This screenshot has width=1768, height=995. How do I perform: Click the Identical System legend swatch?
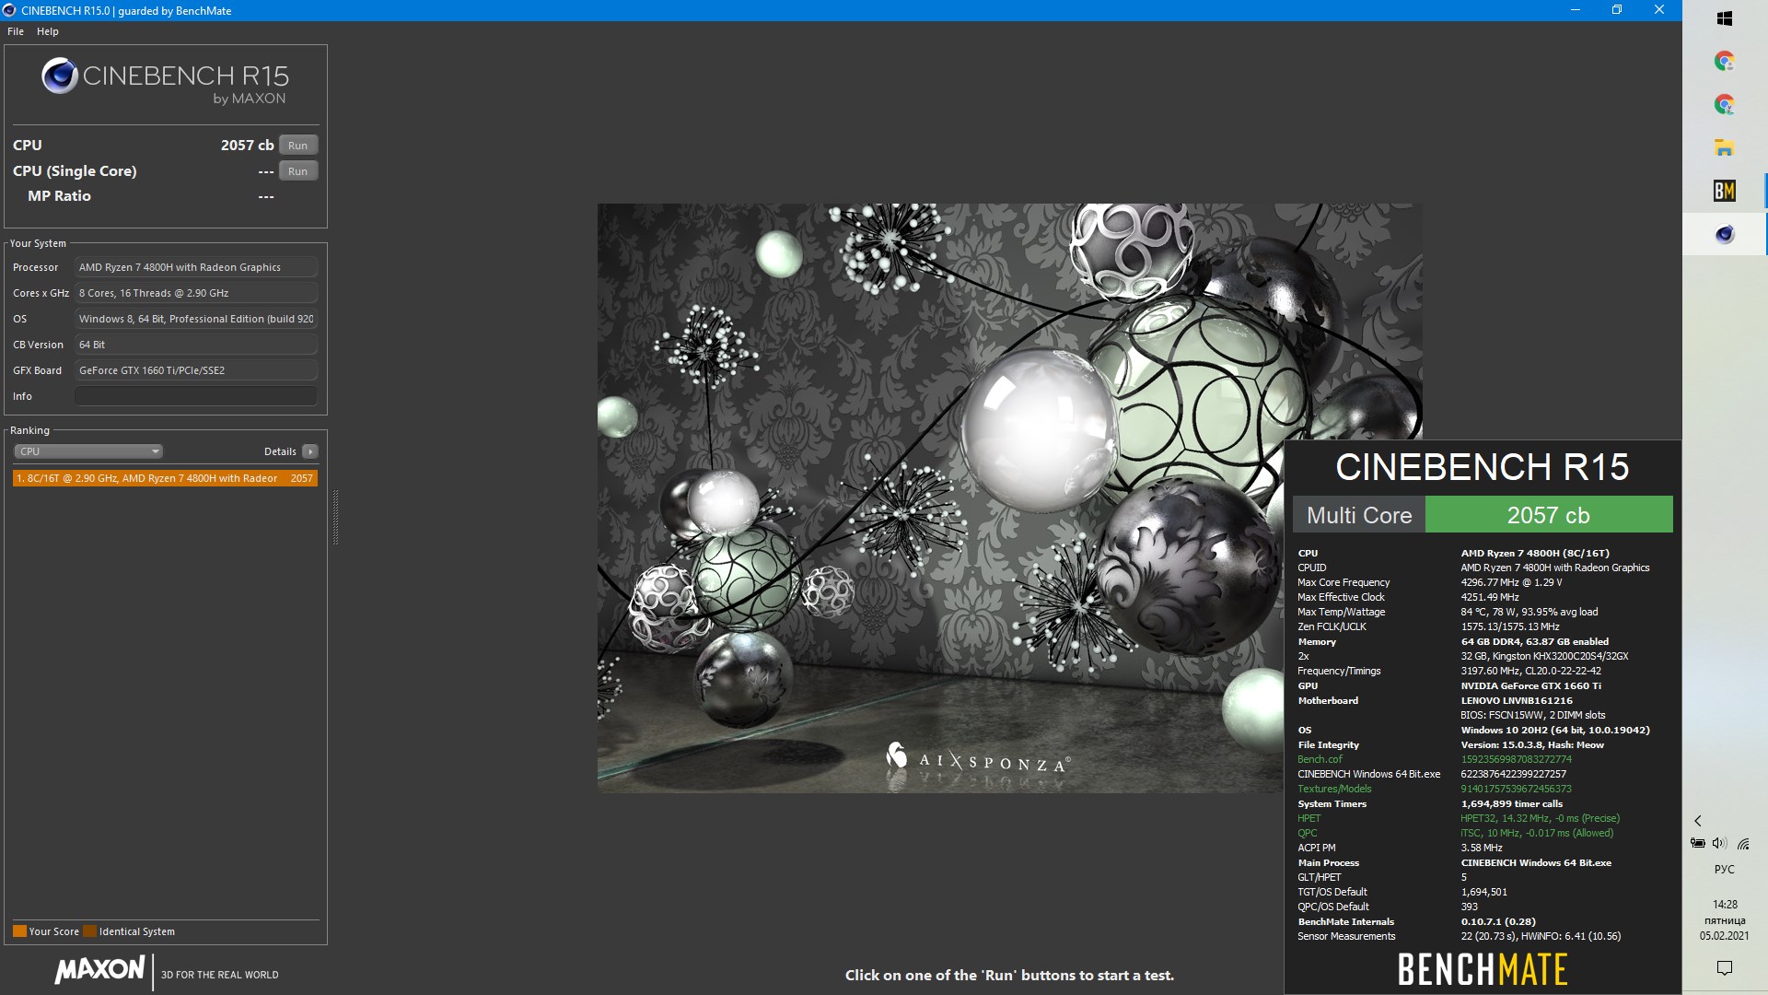coord(89,931)
